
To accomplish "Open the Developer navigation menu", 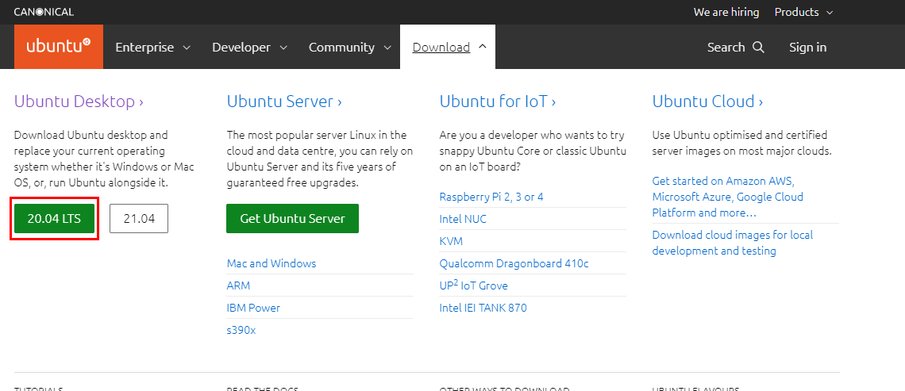I will pos(249,48).
